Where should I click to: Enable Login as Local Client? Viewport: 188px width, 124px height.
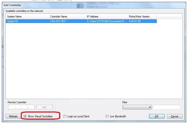[65, 116]
